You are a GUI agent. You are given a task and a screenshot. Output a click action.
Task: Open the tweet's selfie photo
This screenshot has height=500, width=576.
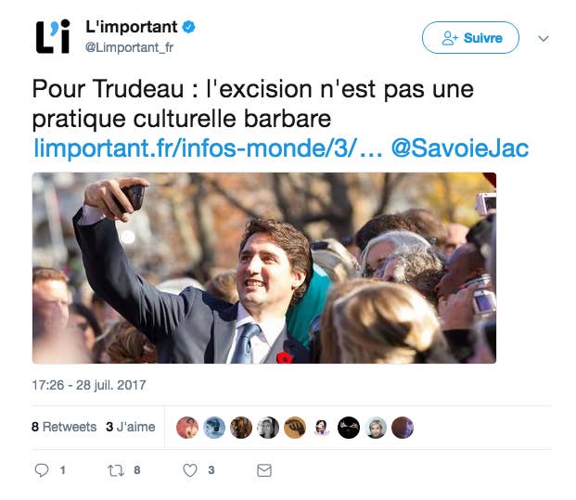coord(264,268)
